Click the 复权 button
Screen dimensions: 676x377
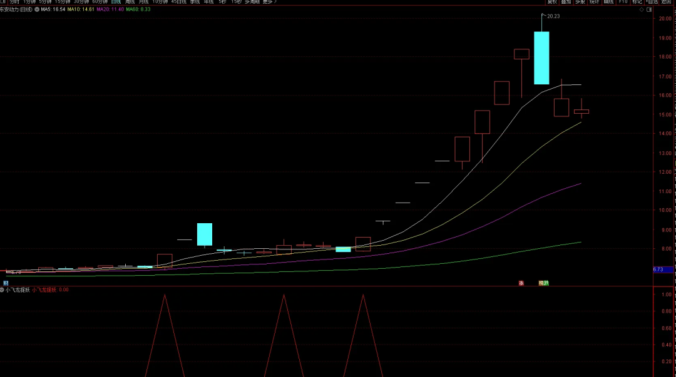[x=552, y=2]
